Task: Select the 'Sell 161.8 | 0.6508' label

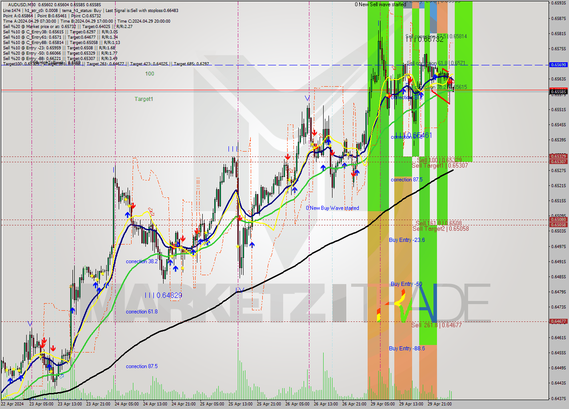Action: tap(438, 223)
